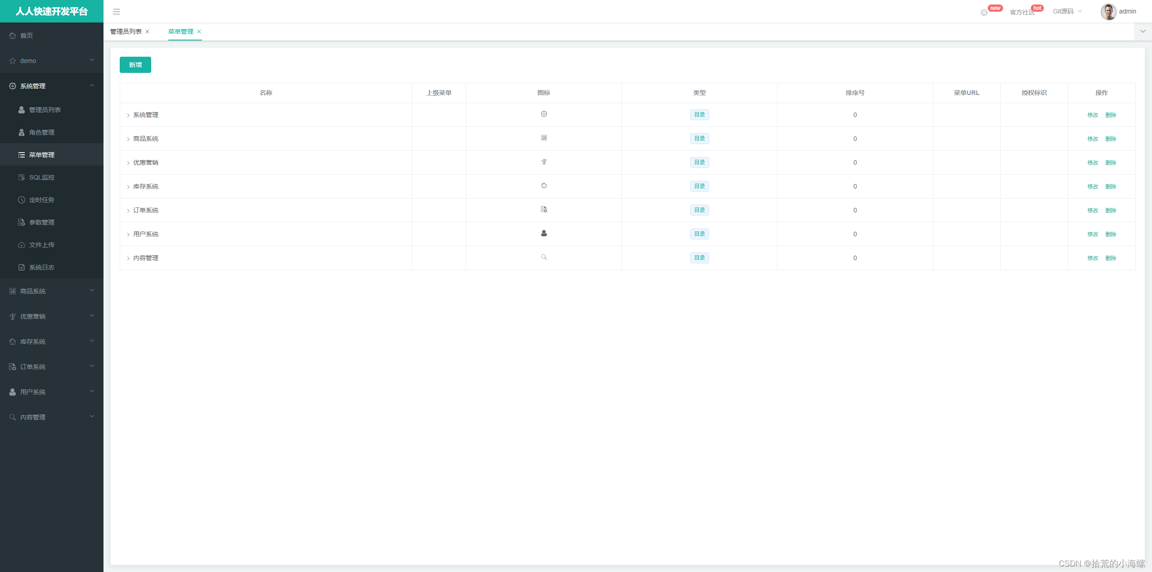Switch to the 管理员列表 tab
The width and height of the screenshot is (1152, 572).
[126, 32]
